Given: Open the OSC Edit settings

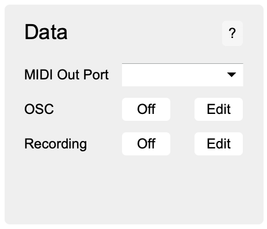Looking at the screenshot, I should pyautogui.click(x=219, y=109).
